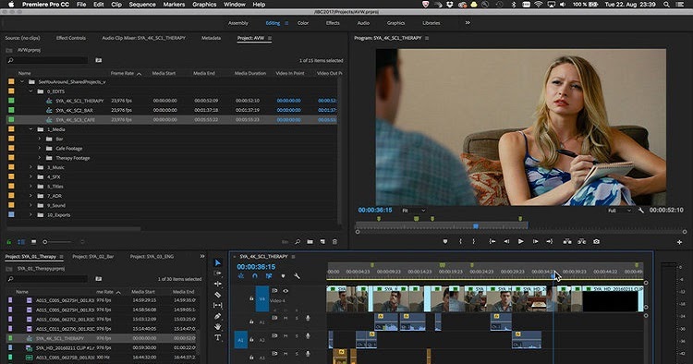This screenshot has width=693, height=364.
Task: Create new bin in AVW project panel
Action: [310, 242]
